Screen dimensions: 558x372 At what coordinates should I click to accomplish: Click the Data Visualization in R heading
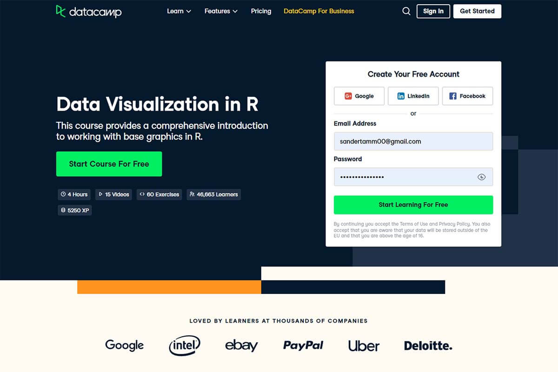[157, 104]
